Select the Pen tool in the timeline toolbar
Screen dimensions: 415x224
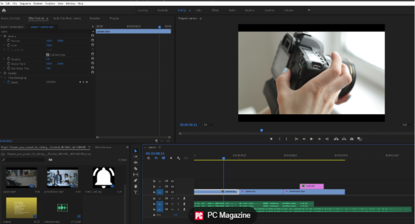(135, 180)
